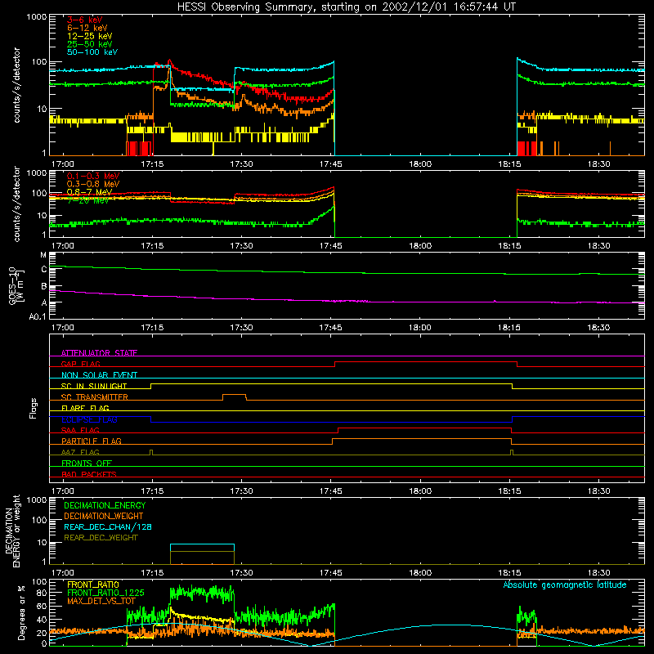Click the A0.1 tick label in GOES panel

coord(38,317)
